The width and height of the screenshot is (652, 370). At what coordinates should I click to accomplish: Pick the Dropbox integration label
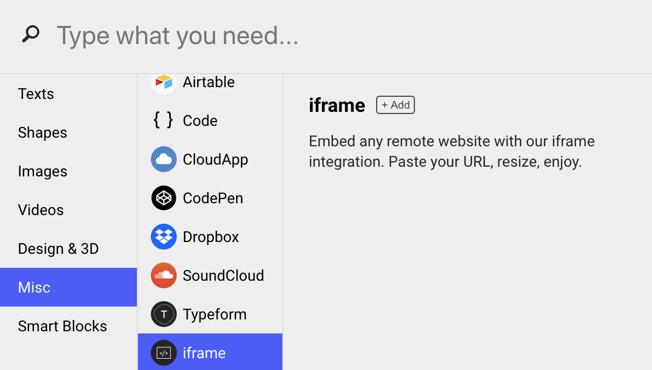(x=211, y=237)
